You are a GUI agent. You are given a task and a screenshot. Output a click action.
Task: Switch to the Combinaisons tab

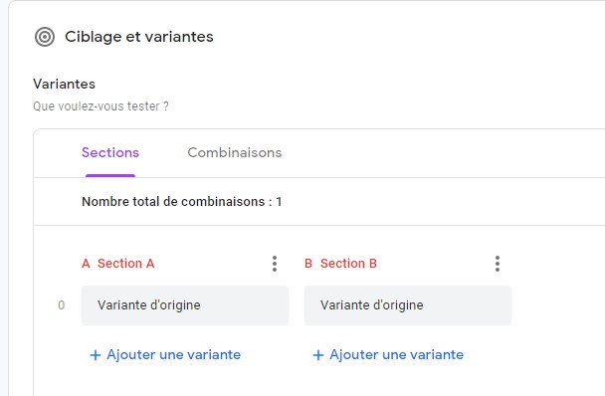235,153
